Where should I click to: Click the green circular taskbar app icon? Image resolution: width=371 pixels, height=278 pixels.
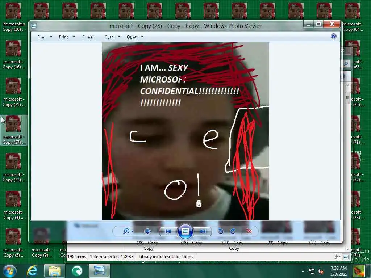pos(77,271)
